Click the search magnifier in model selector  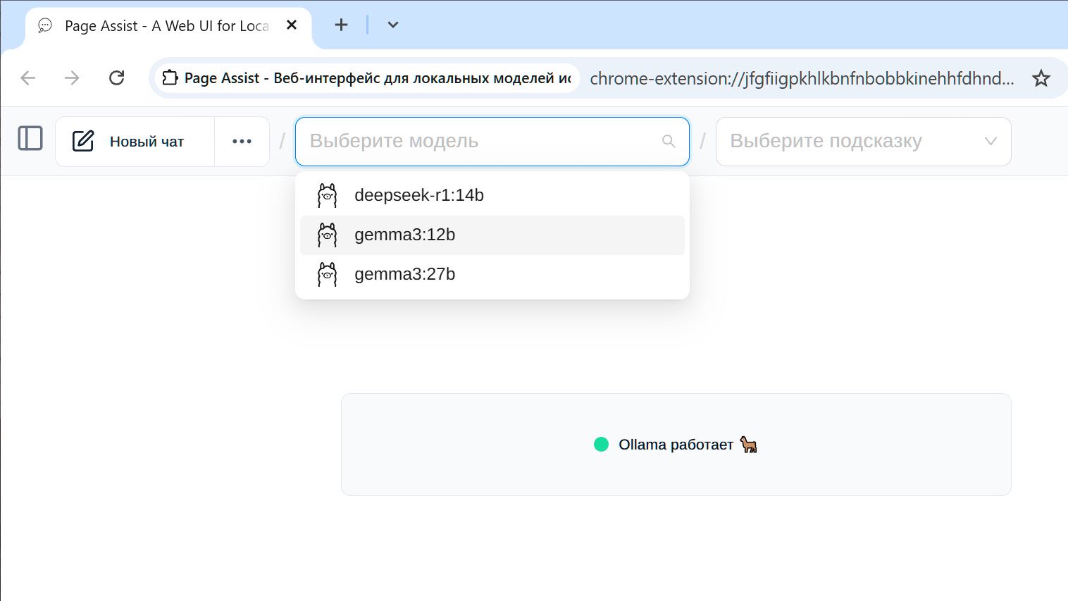[669, 142]
